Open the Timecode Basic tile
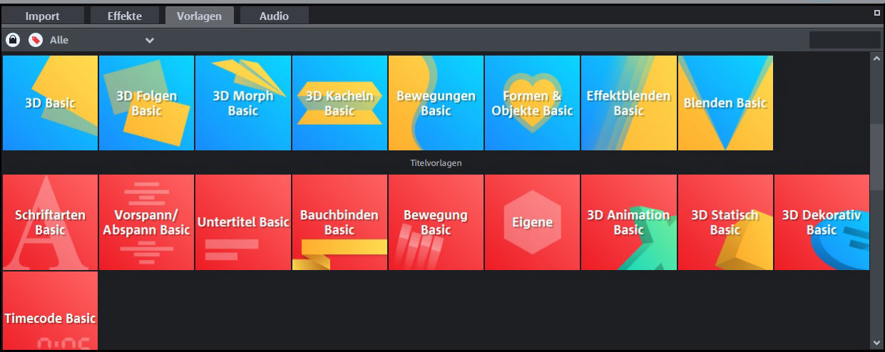Viewport: 885px width, 352px height. click(50, 311)
